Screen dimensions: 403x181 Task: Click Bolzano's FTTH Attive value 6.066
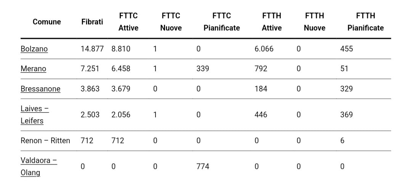point(264,49)
